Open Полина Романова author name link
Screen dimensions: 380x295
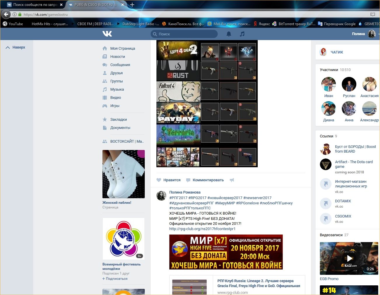[185, 192]
